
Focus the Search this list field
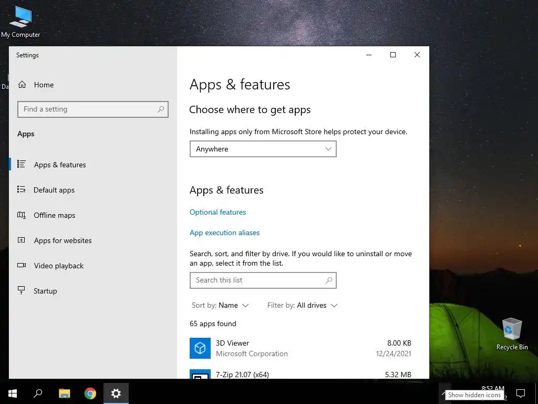pos(263,280)
